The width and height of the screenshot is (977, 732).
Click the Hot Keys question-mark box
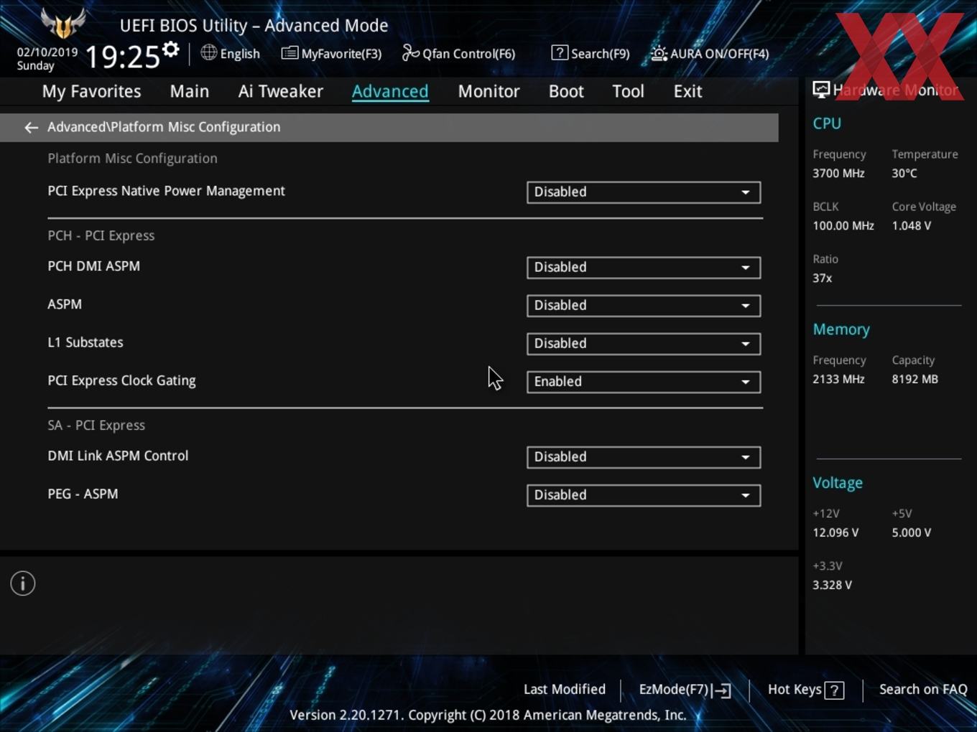click(x=834, y=690)
